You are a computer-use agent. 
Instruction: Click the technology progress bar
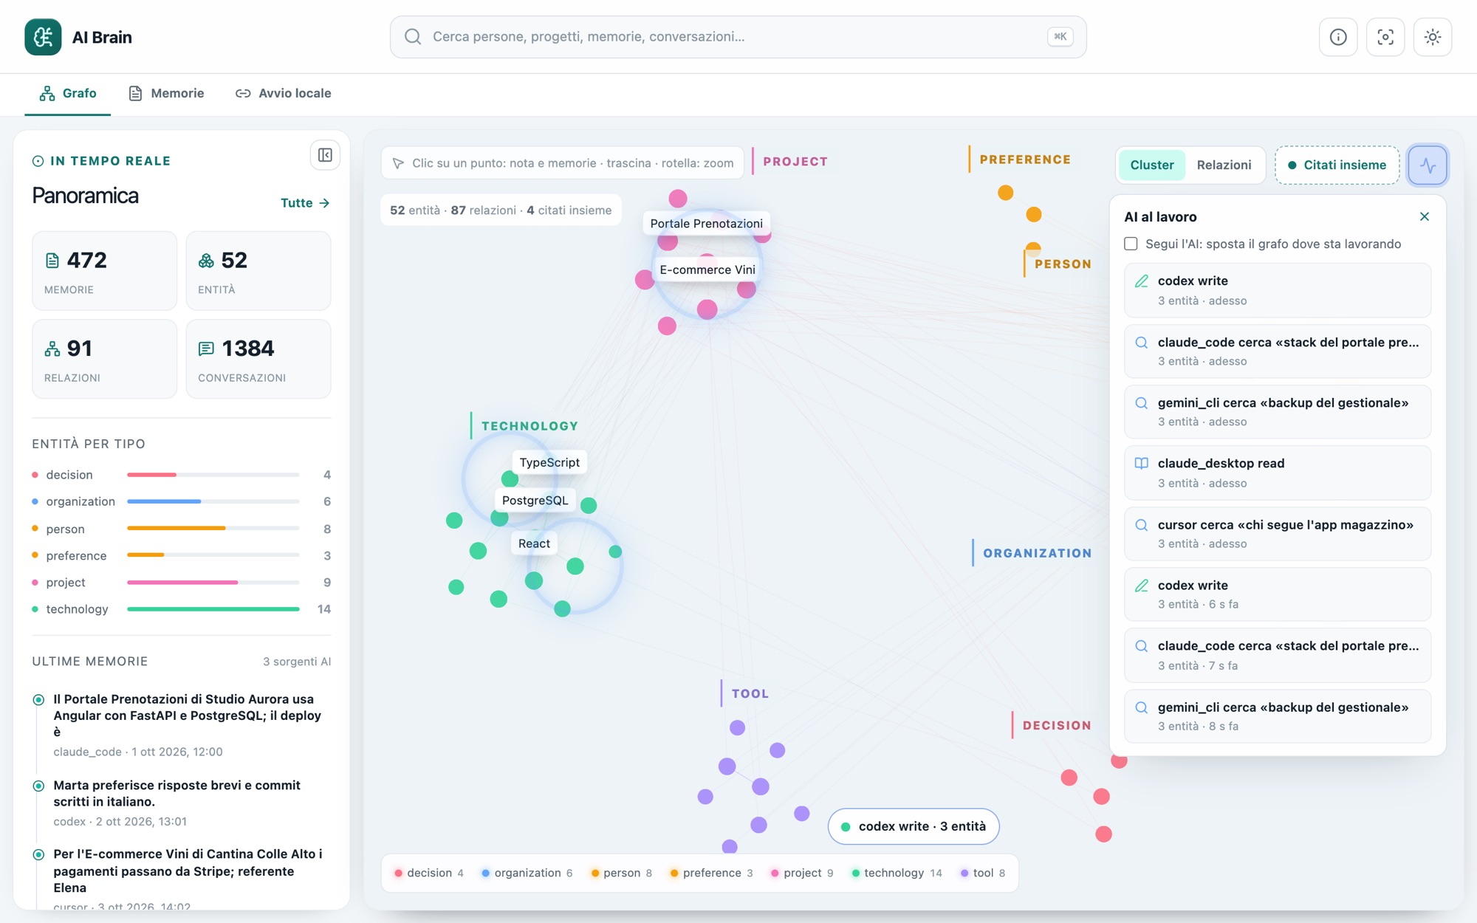coord(213,609)
